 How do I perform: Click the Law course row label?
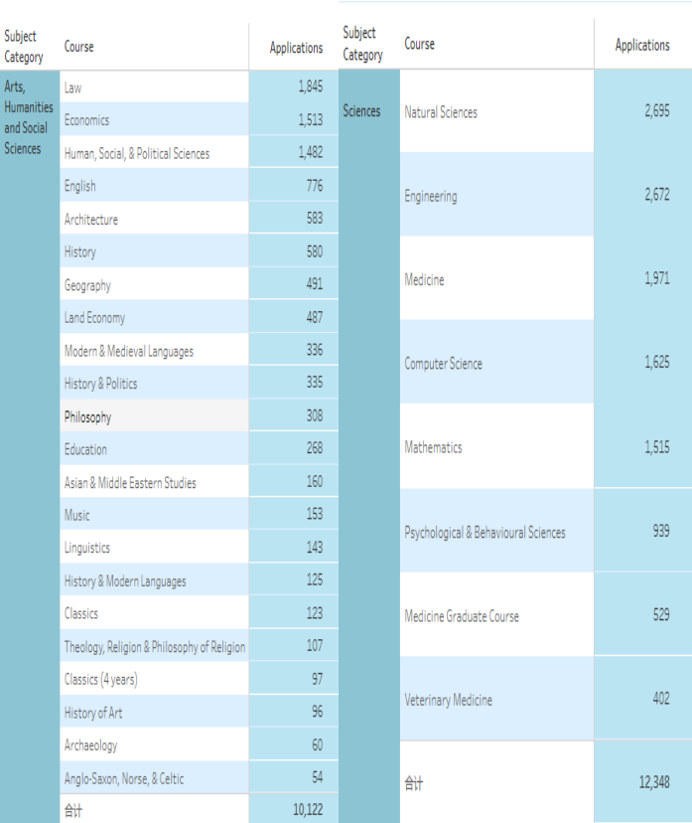point(73,87)
